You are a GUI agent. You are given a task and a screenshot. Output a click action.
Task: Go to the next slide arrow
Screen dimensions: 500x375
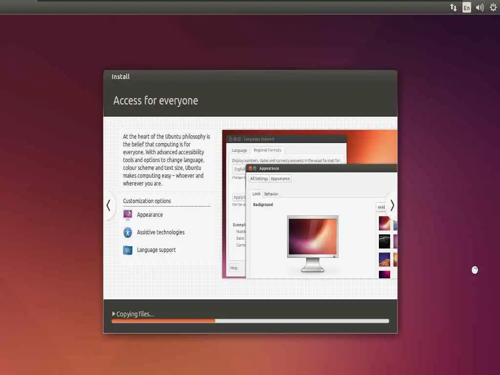[392, 206]
